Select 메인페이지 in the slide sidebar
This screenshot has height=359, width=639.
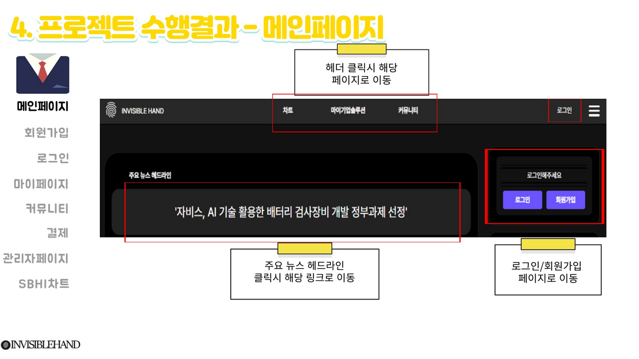(x=42, y=107)
